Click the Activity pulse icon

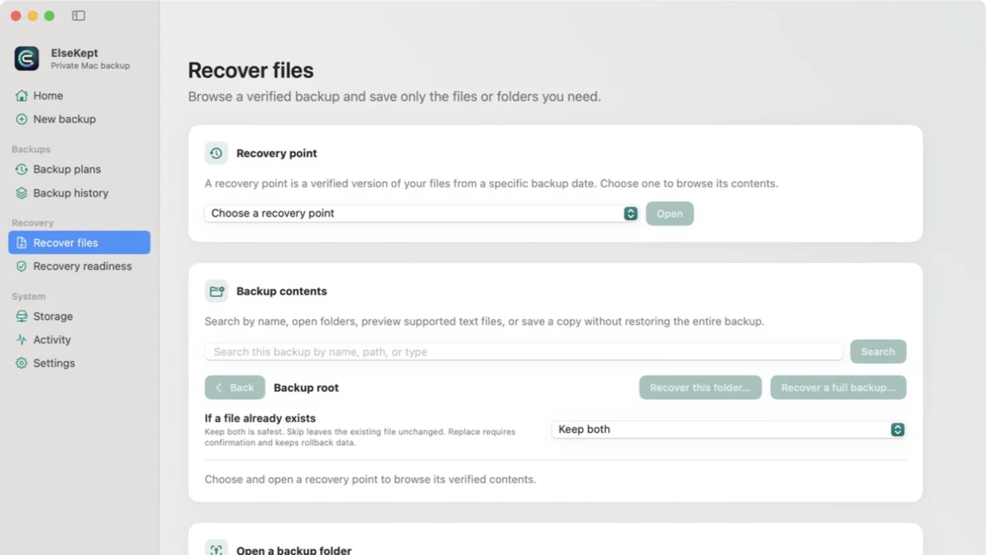pyautogui.click(x=22, y=340)
